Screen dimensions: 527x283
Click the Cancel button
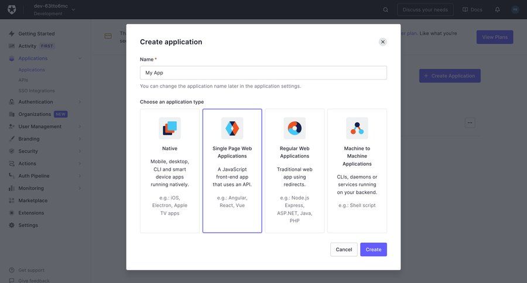[x=344, y=250]
